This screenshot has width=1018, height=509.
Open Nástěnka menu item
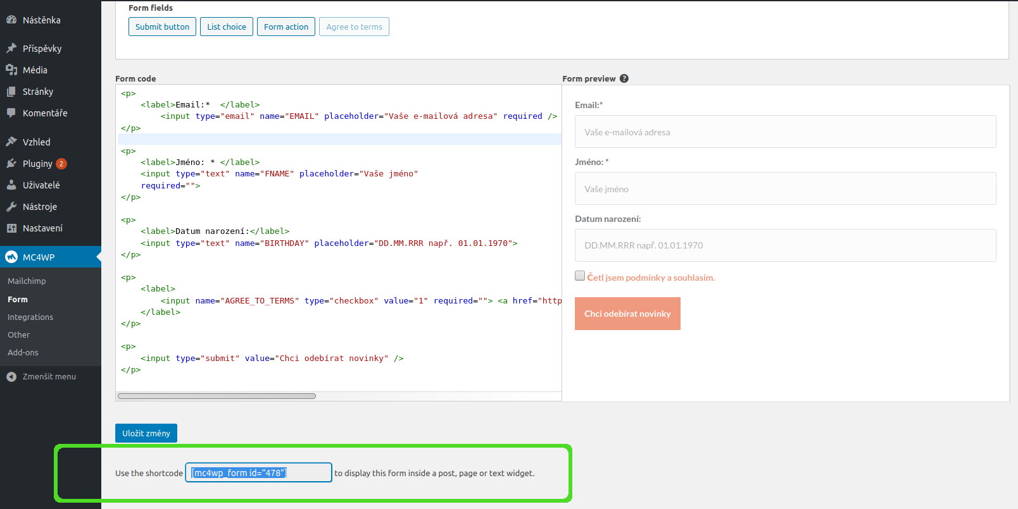pos(51,20)
